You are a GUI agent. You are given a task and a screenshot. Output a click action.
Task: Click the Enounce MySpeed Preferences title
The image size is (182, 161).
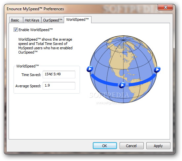pyautogui.click(x=35, y=9)
